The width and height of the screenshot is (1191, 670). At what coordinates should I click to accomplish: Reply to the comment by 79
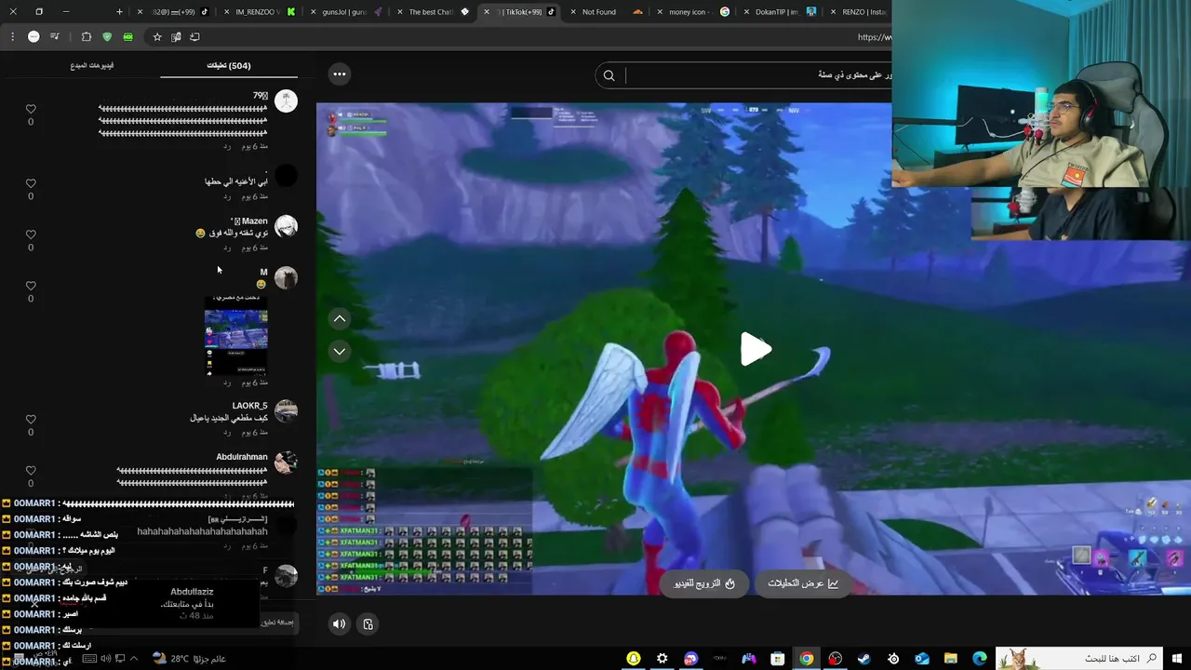tap(227, 146)
